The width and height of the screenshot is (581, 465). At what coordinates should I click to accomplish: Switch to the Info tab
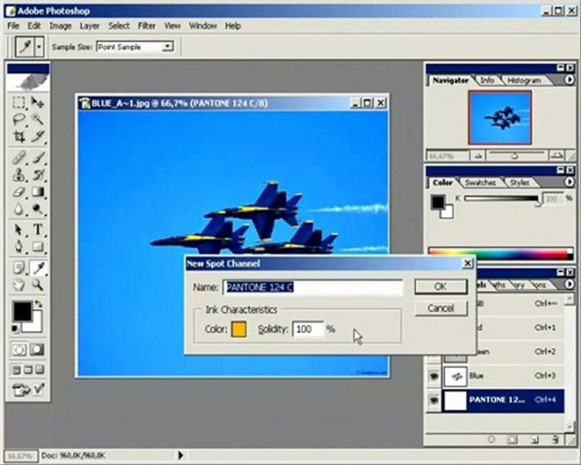point(487,81)
